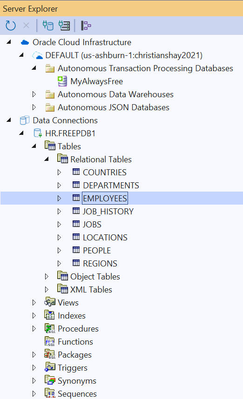Click the MyAlwaysFree database icon

click(x=62, y=81)
